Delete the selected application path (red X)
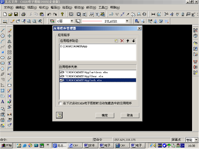This screenshot has width=199, height=149. pyautogui.click(x=122, y=40)
